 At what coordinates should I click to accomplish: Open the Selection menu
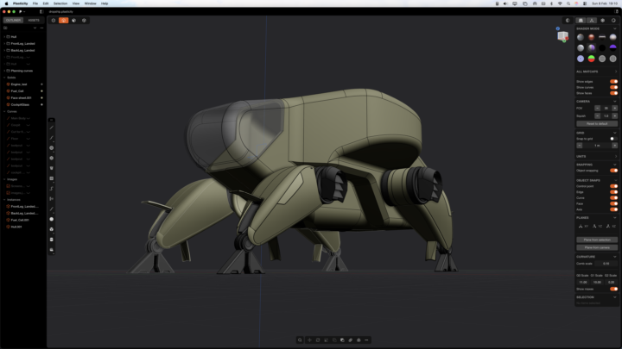pyautogui.click(x=60, y=3)
